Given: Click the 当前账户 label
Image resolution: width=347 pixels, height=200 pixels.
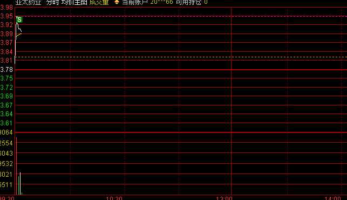Looking at the screenshot, I should tap(135, 2).
